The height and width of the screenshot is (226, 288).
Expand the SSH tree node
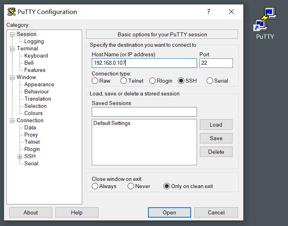(x=20, y=157)
